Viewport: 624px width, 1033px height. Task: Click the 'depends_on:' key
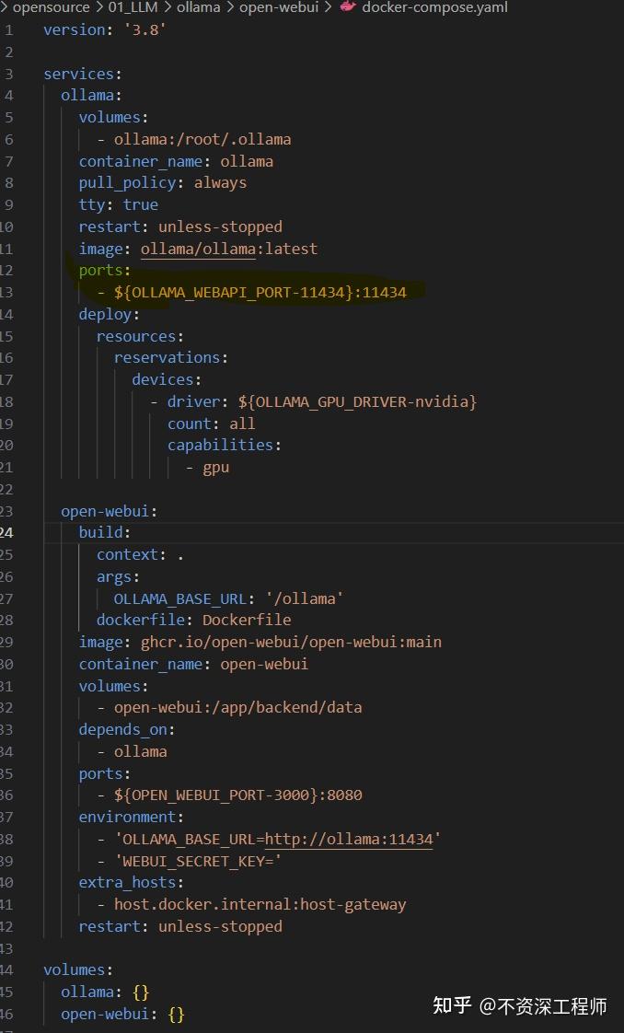tap(127, 730)
